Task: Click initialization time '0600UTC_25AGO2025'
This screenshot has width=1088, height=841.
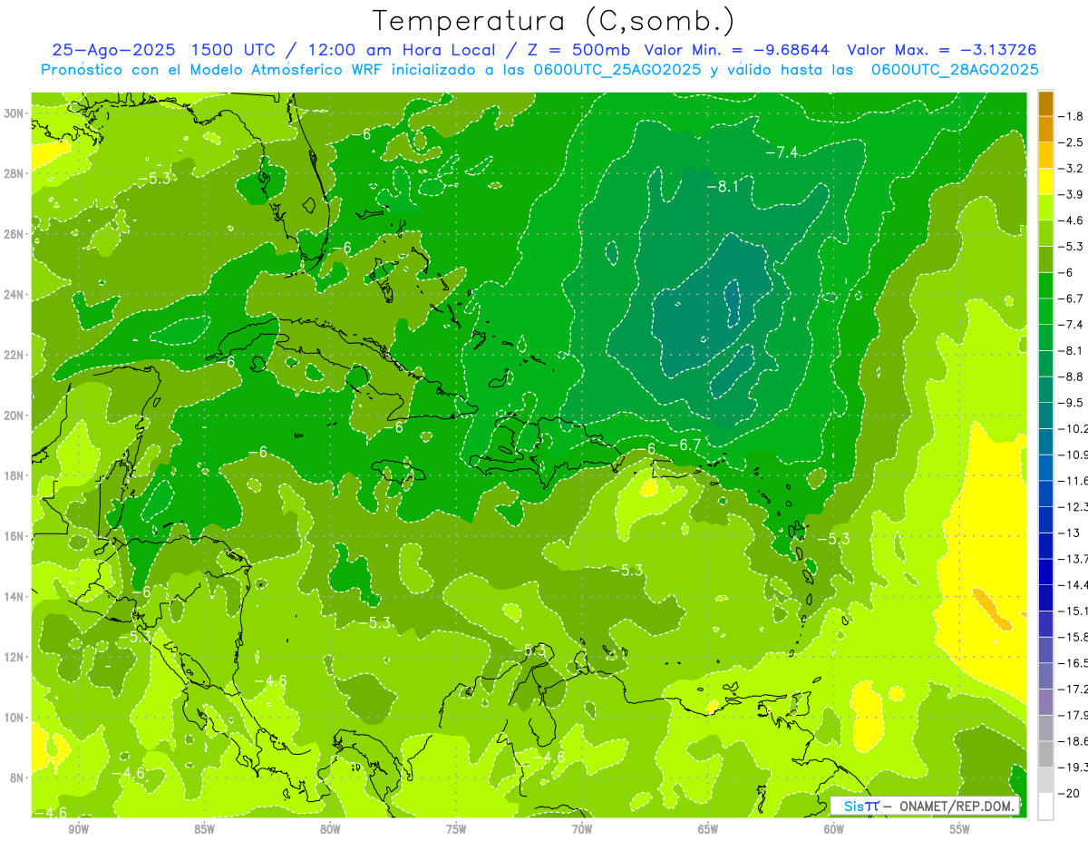Action: coord(617,70)
